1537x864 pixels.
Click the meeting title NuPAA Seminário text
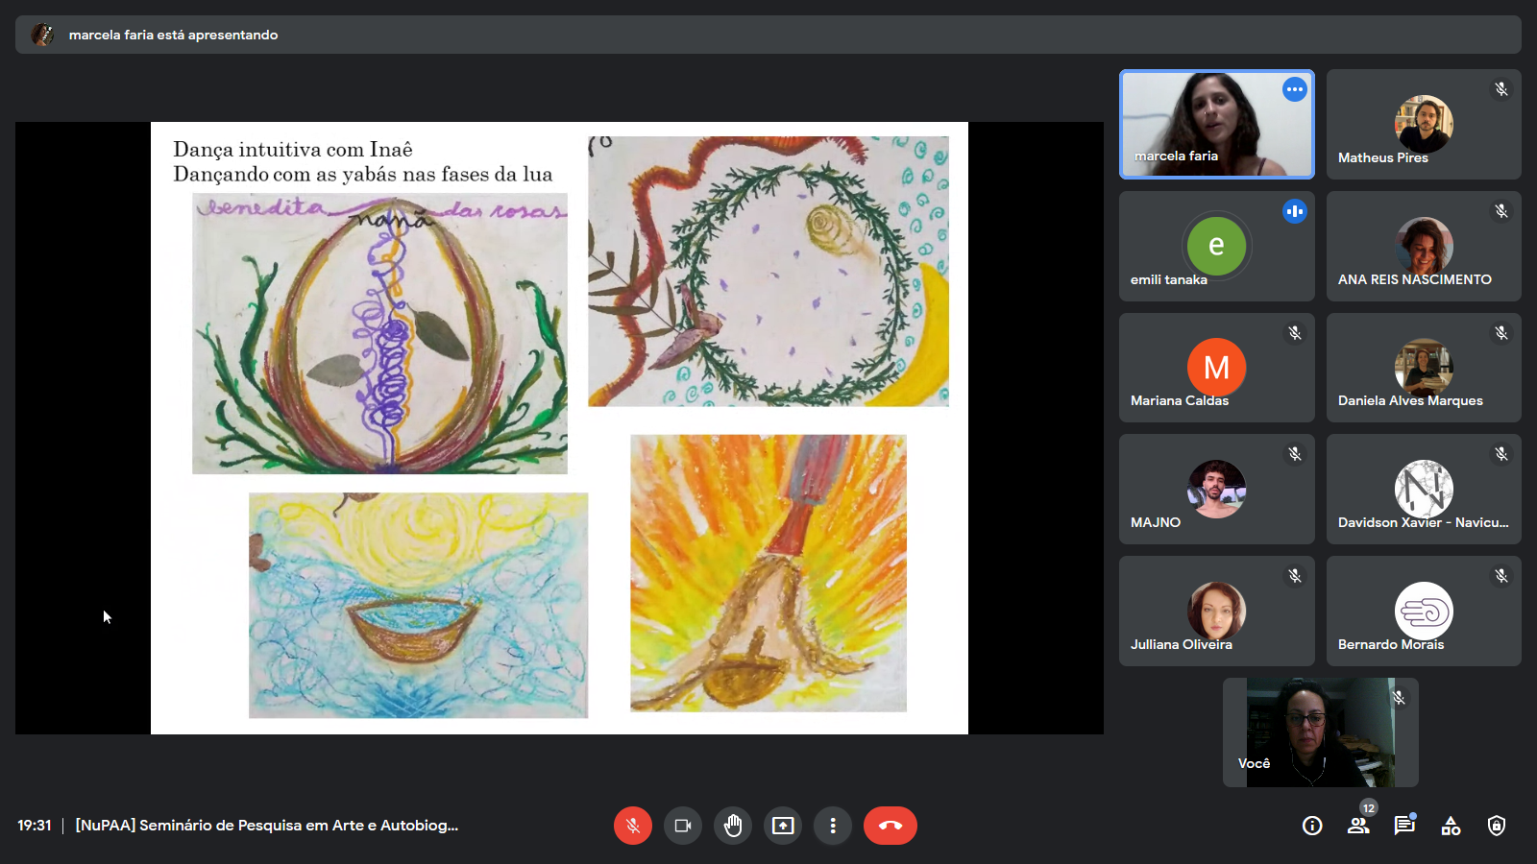[x=267, y=826]
